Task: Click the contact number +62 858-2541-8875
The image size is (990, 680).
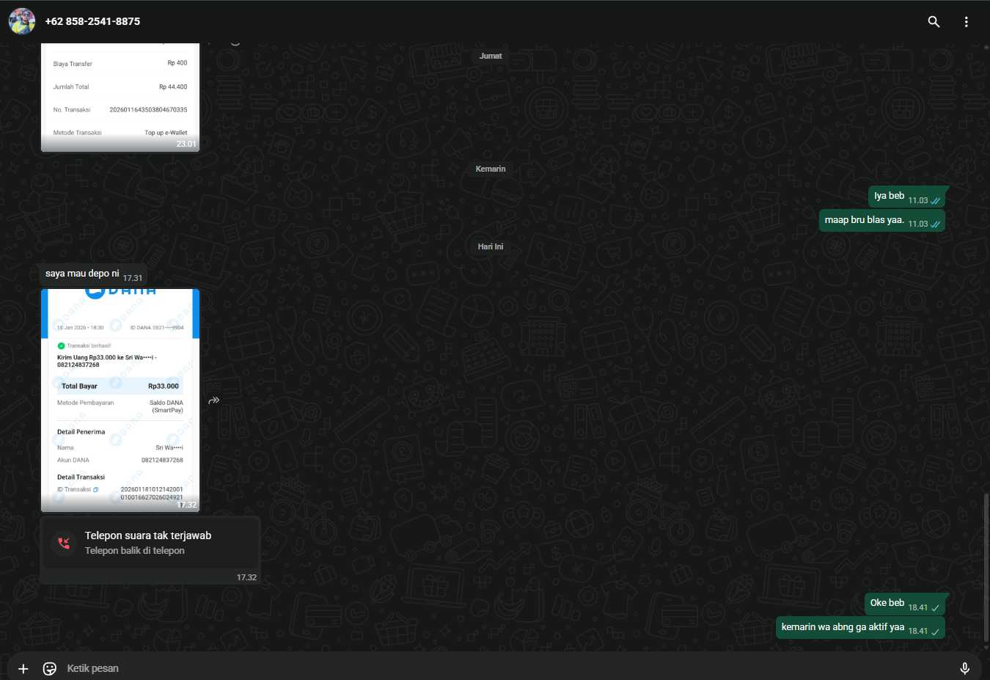Action: [x=92, y=21]
